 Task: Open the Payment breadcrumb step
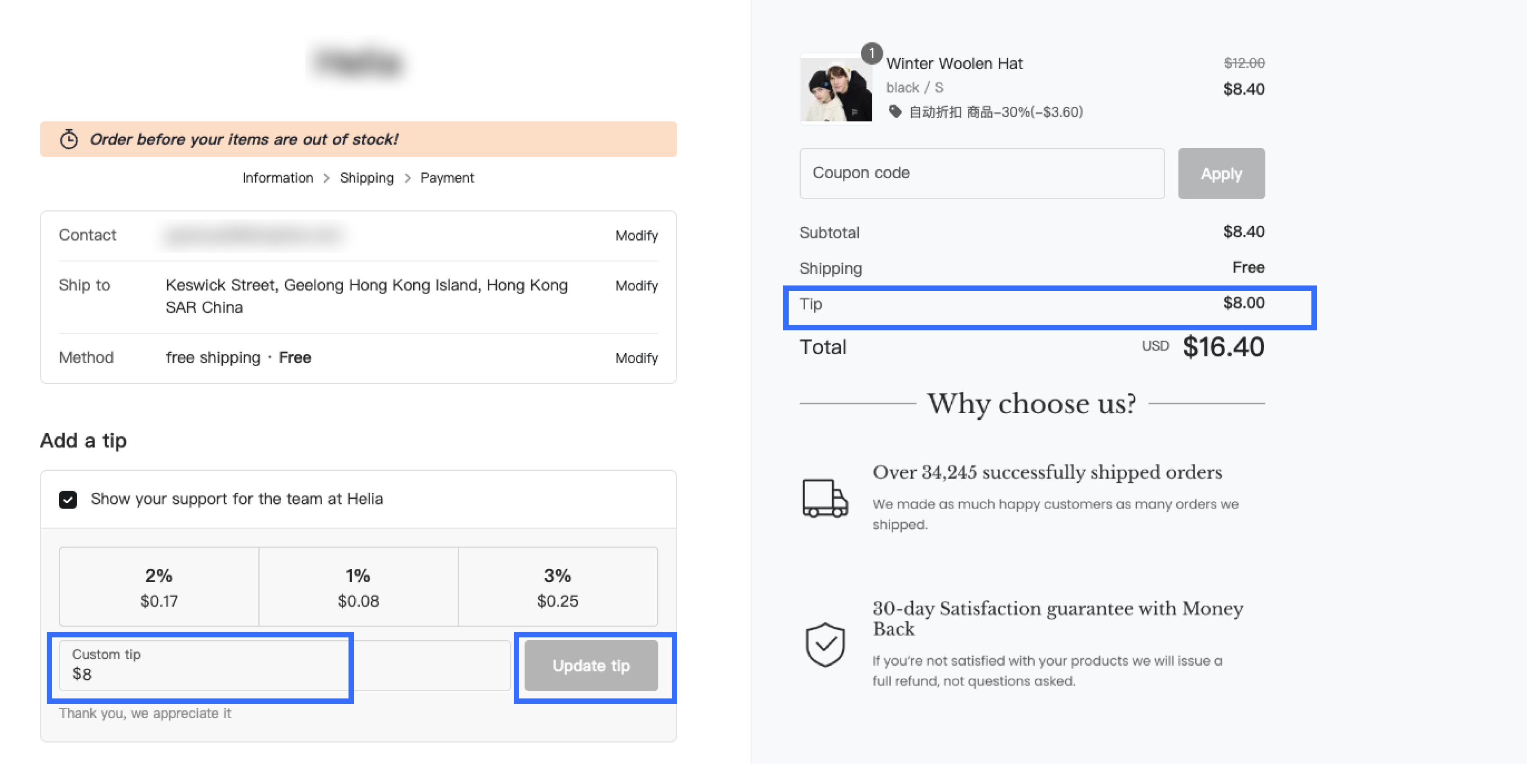click(447, 178)
